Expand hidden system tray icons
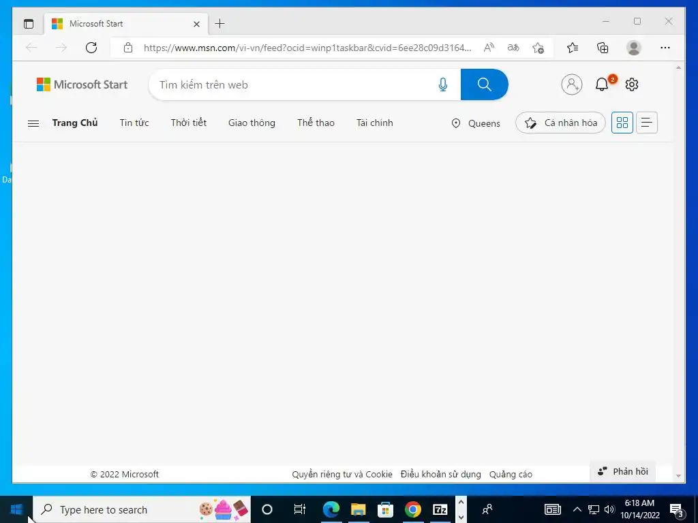Viewport: 698px width, 523px height. point(577,509)
